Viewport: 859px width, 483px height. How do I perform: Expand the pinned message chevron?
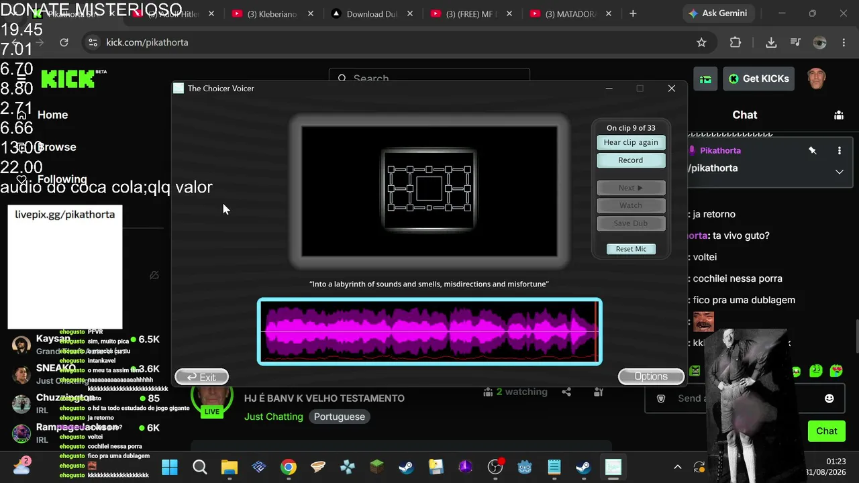click(x=839, y=172)
